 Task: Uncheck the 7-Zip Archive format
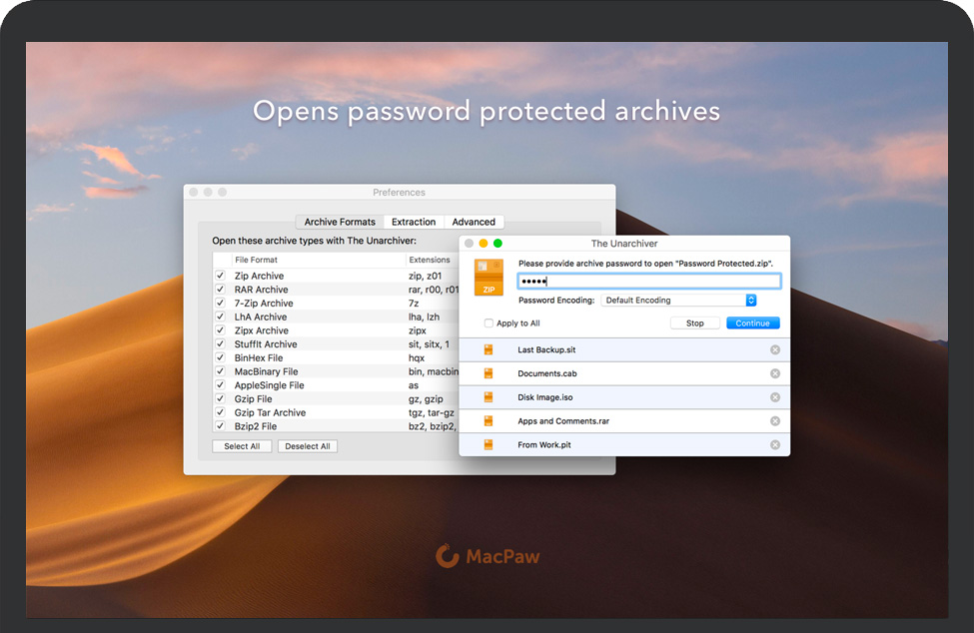220,304
